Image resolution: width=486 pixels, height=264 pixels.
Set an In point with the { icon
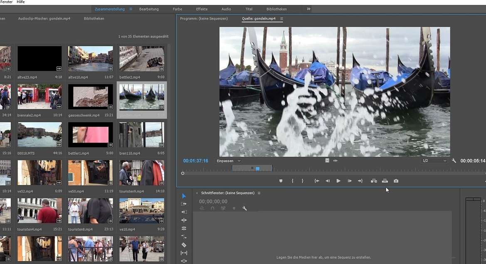pyautogui.click(x=292, y=181)
